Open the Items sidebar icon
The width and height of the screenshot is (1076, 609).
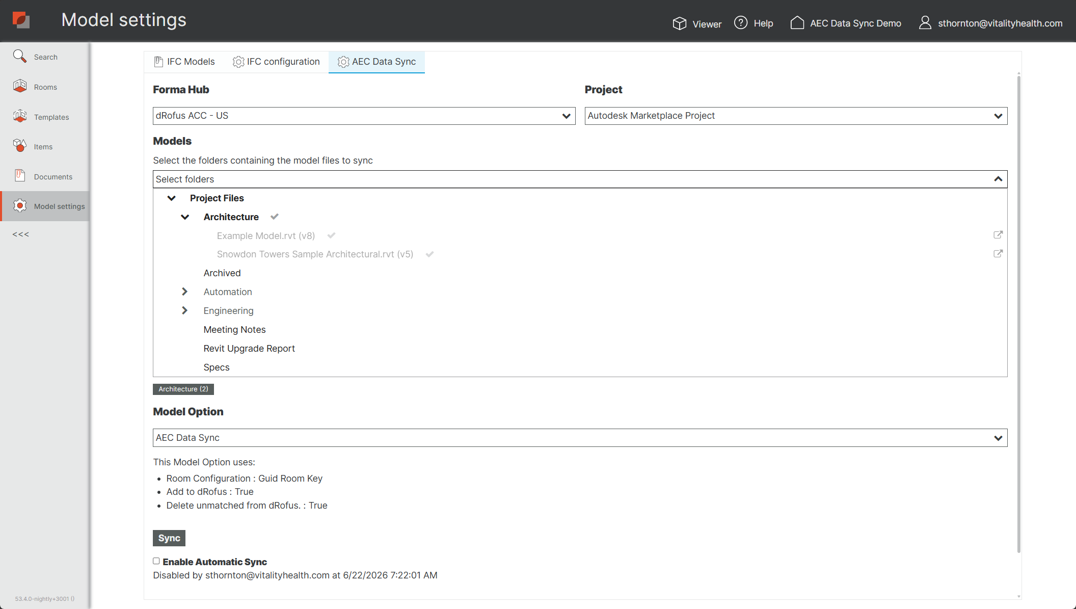[x=20, y=146]
